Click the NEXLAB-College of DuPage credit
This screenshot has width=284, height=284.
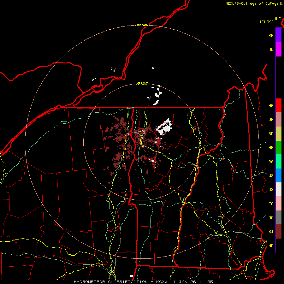252,3
